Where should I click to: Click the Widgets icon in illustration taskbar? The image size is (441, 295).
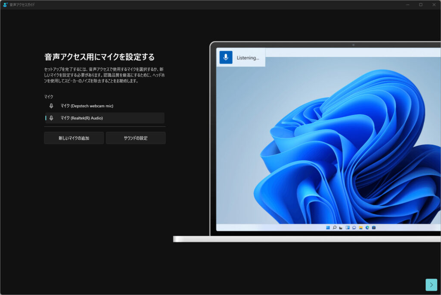point(347,227)
